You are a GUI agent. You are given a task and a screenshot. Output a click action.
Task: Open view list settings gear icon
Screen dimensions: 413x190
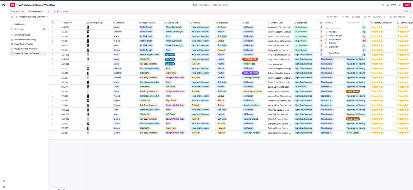coord(44,29)
